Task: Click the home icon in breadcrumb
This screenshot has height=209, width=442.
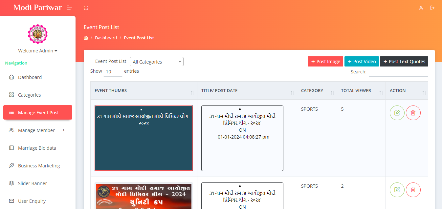Action: tap(86, 38)
